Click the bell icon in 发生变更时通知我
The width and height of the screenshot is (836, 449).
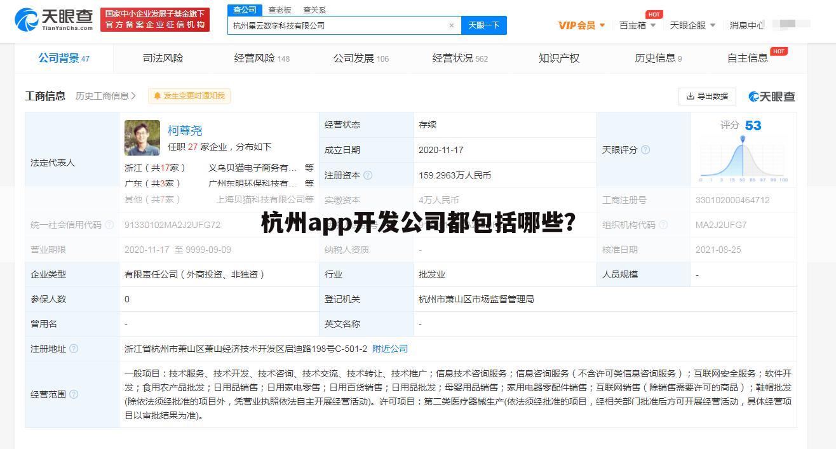point(157,96)
